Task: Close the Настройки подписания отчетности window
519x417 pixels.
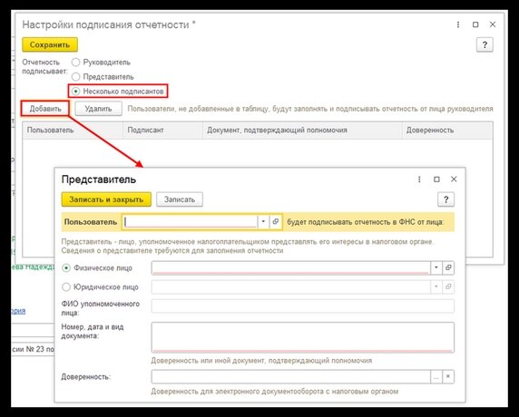Action: [x=493, y=24]
